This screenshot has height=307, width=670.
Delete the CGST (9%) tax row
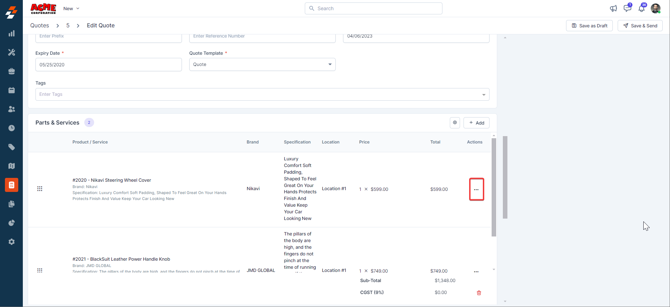[x=479, y=293]
